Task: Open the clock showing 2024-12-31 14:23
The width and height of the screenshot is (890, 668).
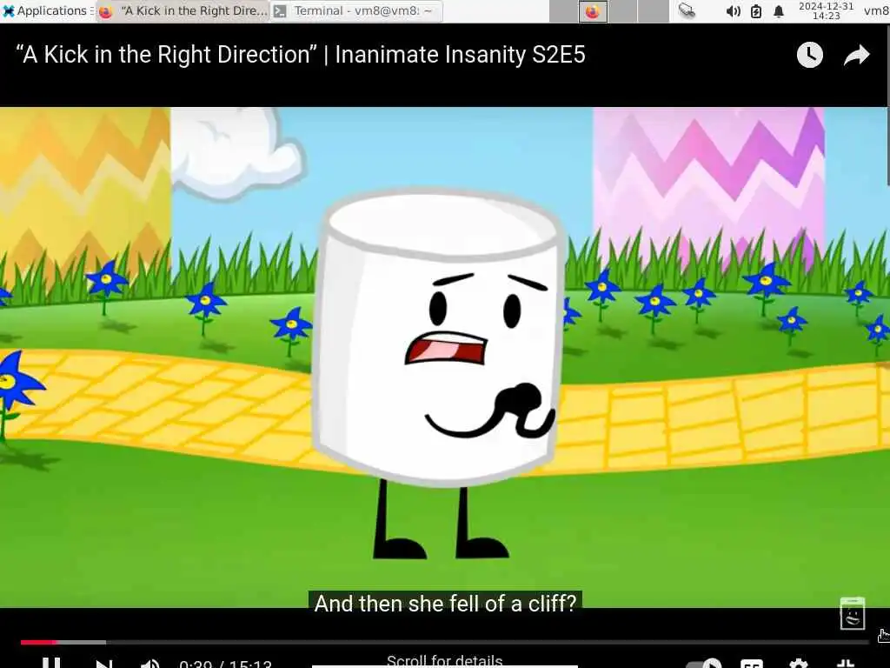Action: pos(826,10)
